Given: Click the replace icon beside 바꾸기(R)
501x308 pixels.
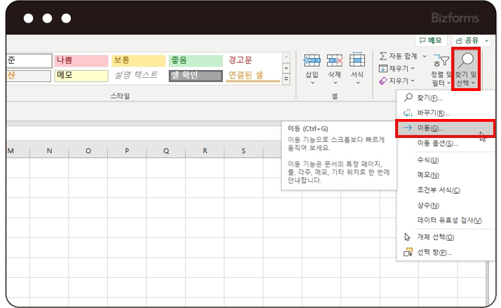Looking at the screenshot, I should pos(408,113).
